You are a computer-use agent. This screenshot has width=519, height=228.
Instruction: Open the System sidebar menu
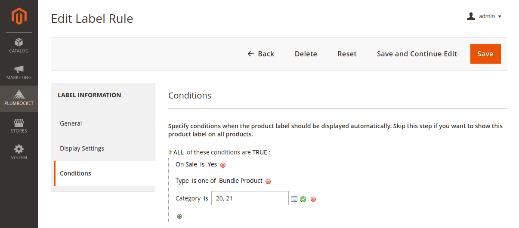19,152
